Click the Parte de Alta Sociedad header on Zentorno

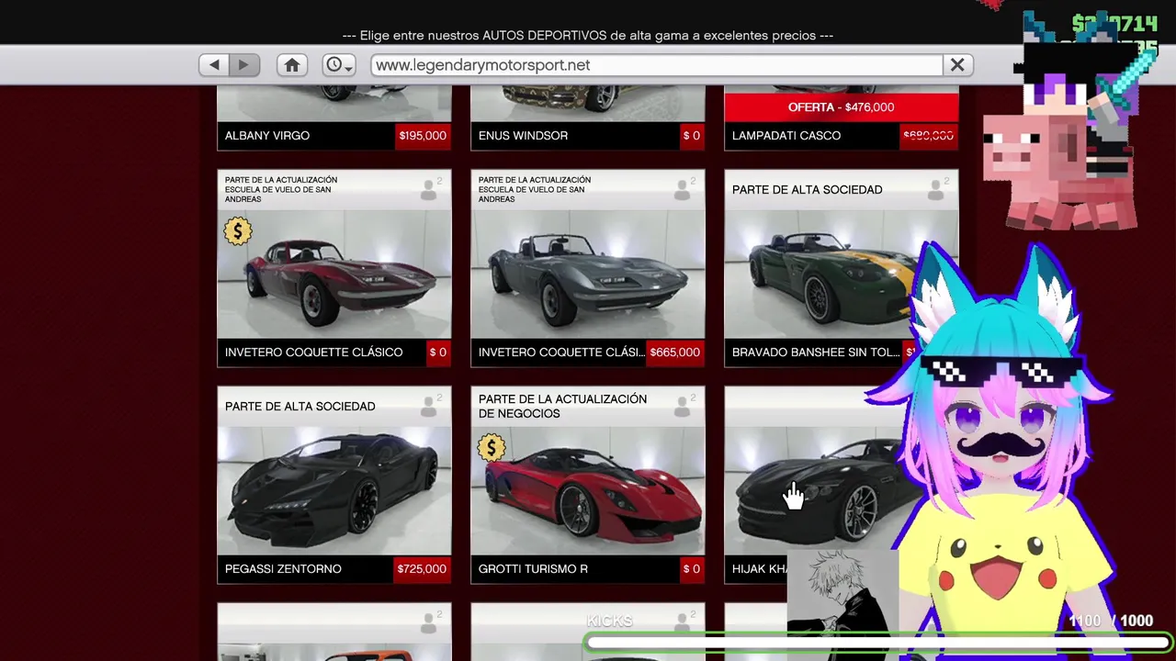click(x=300, y=407)
